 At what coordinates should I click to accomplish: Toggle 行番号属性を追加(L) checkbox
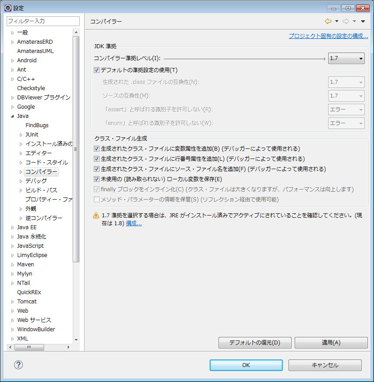96,159
